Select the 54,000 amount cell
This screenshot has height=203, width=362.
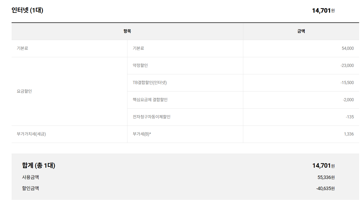coord(348,48)
